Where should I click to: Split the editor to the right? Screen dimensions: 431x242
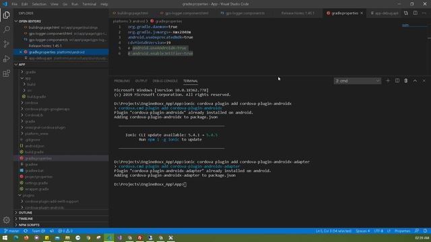click(415, 13)
